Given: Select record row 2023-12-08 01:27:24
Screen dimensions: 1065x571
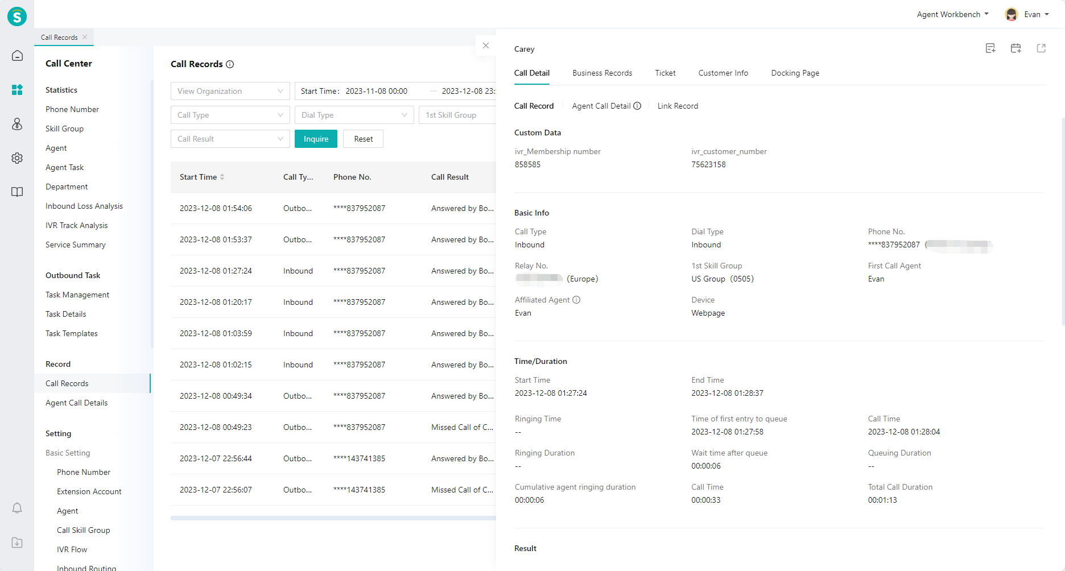Looking at the screenshot, I should pos(333,271).
